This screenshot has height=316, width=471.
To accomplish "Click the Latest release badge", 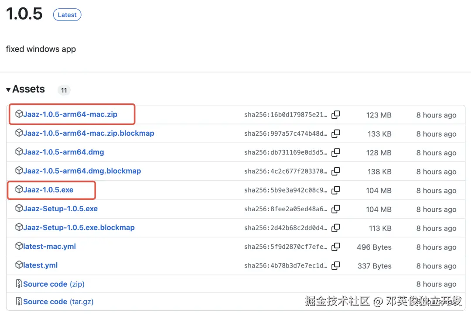I will 67,14.
